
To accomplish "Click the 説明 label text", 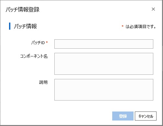I will (x=43, y=82).
